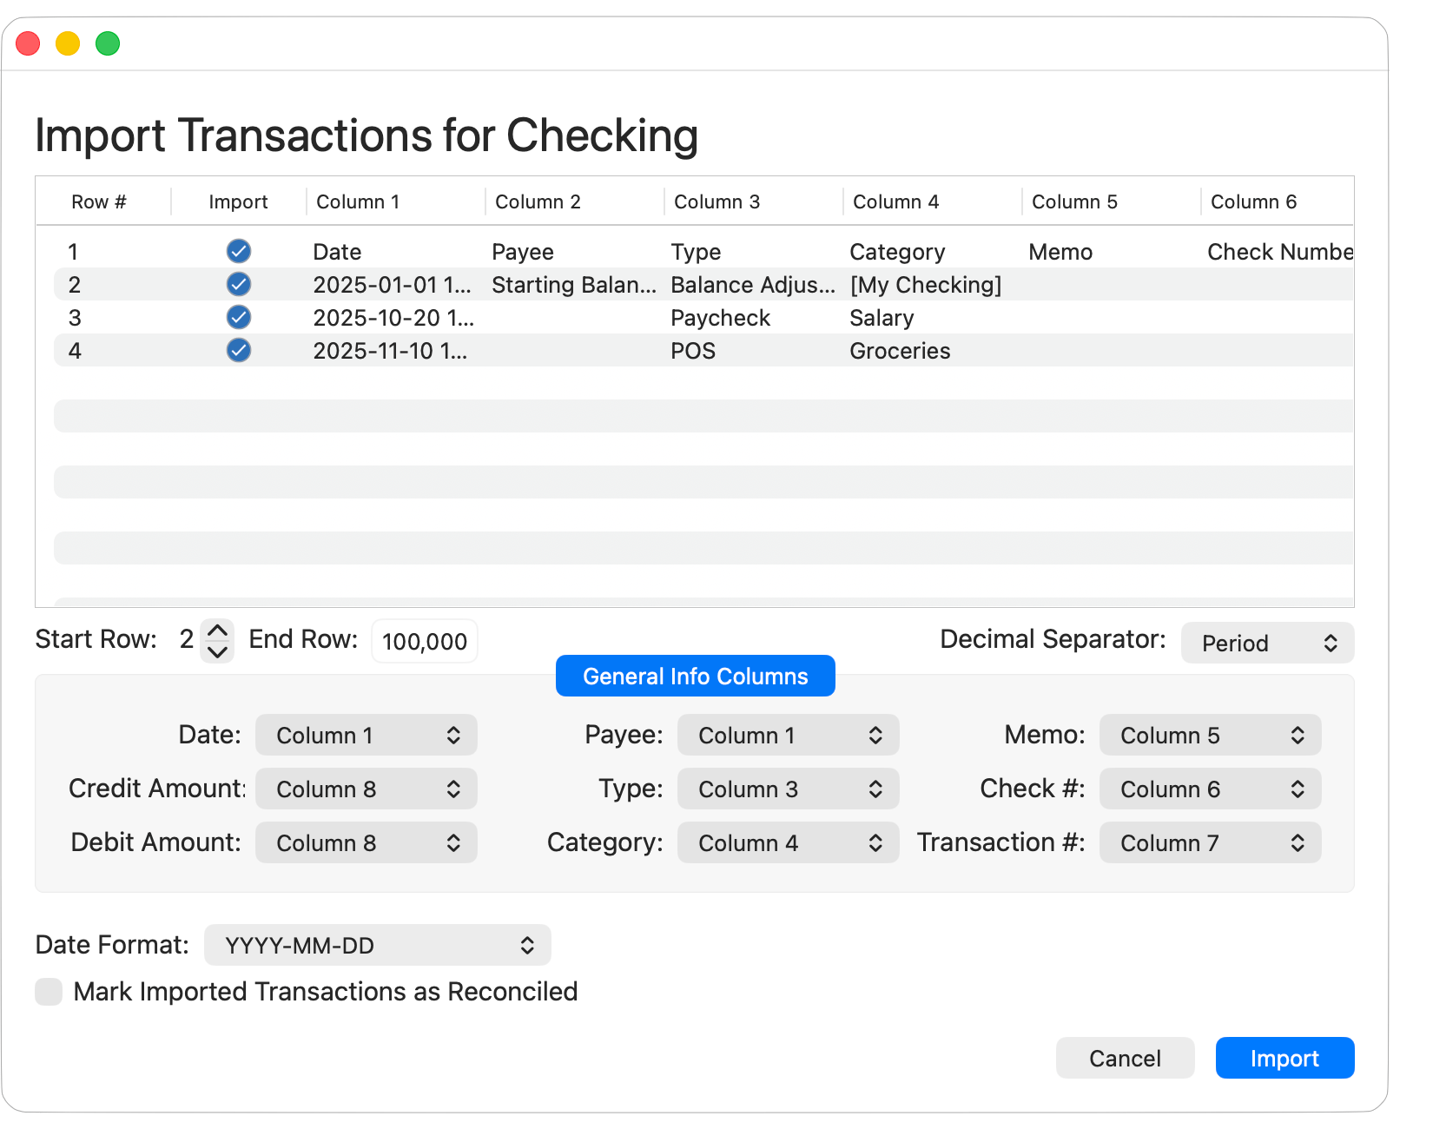Open the Transaction # column dropdown
The height and width of the screenshot is (1129, 1433).
coord(1209,842)
